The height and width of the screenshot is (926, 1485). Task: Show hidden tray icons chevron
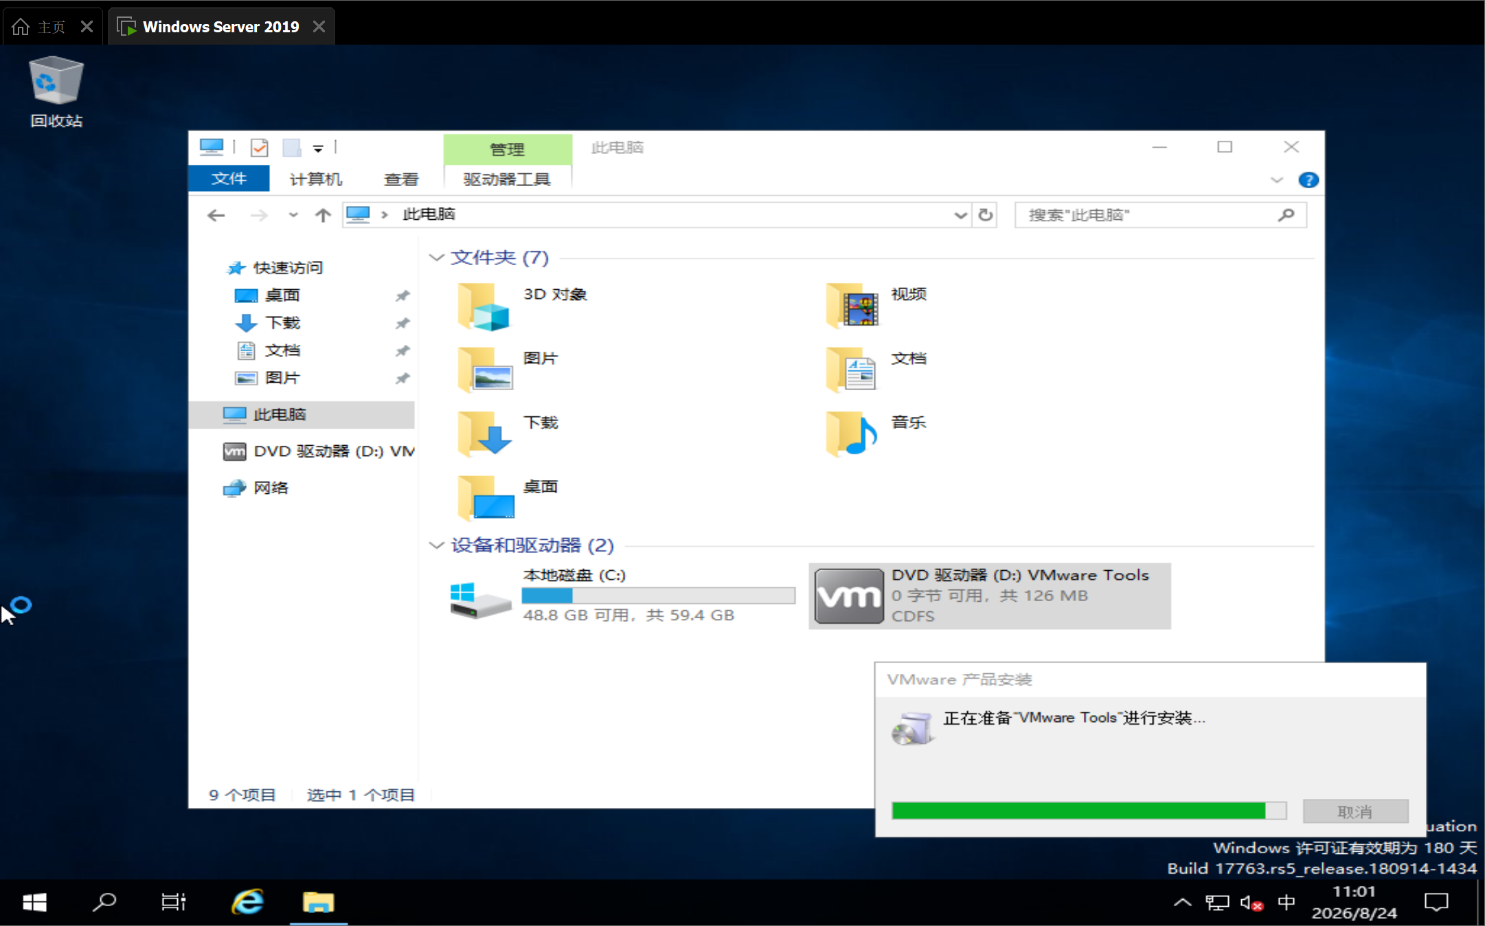coord(1182,903)
